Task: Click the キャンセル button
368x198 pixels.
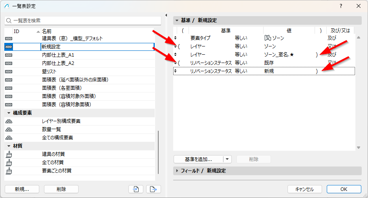Action: 304,189
